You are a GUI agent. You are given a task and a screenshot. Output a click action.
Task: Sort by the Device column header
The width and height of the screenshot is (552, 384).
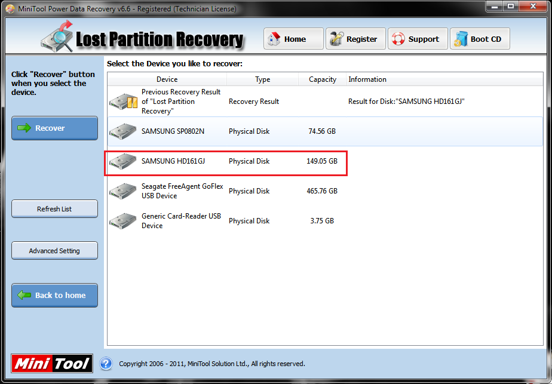tap(167, 79)
